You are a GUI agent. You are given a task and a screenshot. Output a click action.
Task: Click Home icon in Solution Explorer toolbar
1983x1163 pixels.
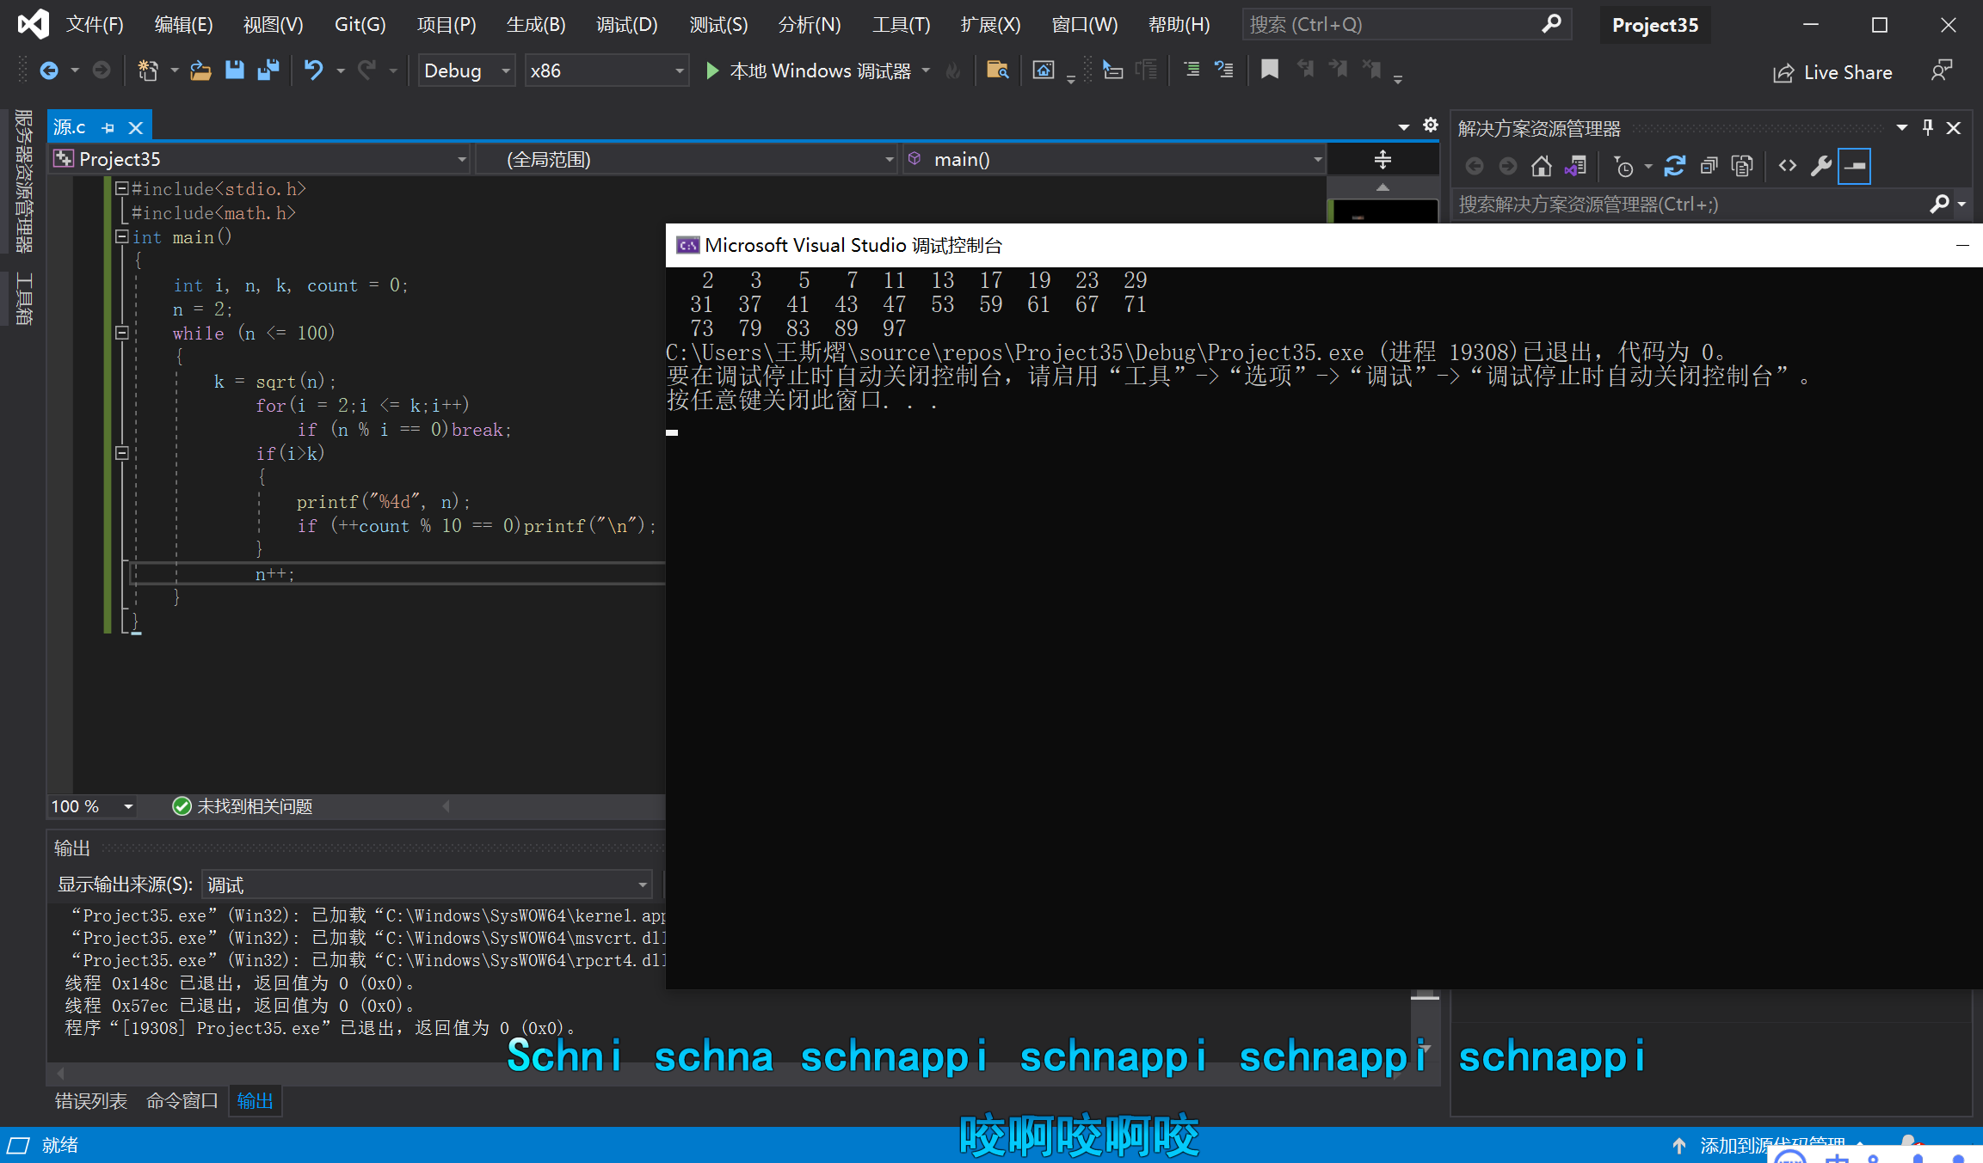1541,166
